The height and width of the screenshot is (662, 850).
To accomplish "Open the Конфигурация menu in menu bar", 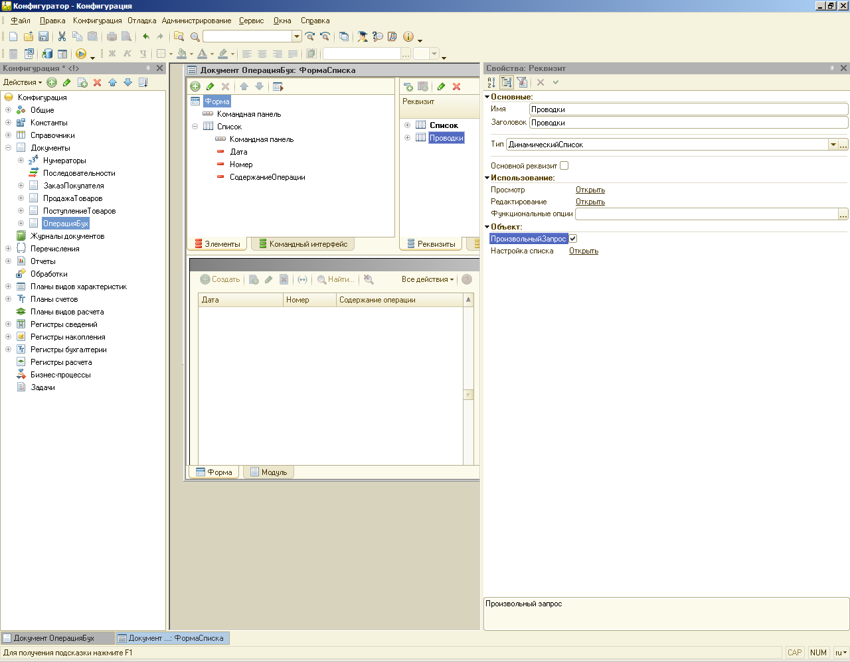I will [x=97, y=21].
